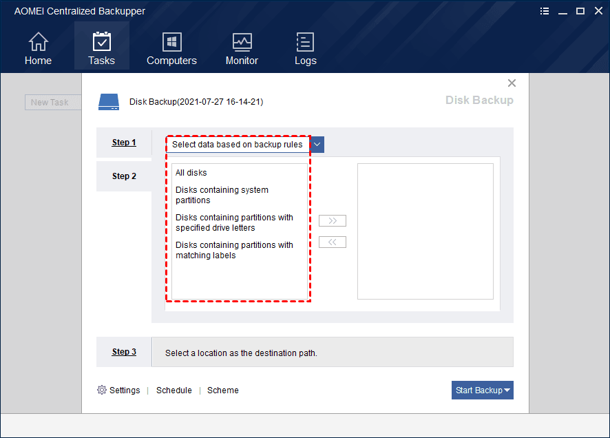Click the Select data based on backup rules box
The image size is (610, 438).
tap(238, 145)
